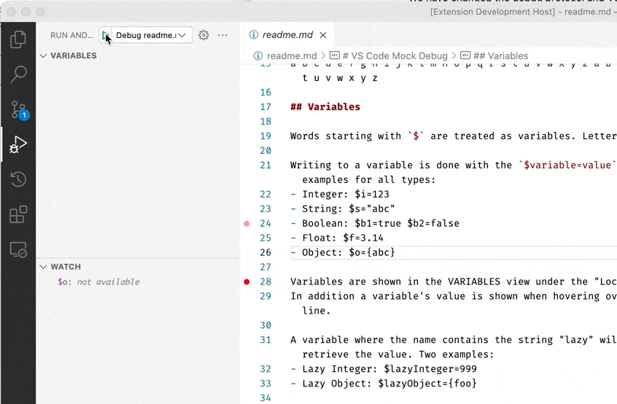
Task: Open the Run and Debug more actions menu
Action: pyautogui.click(x=222, y=35)
